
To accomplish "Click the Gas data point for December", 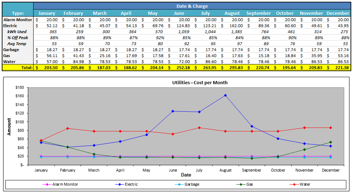I will coord(330,142).
